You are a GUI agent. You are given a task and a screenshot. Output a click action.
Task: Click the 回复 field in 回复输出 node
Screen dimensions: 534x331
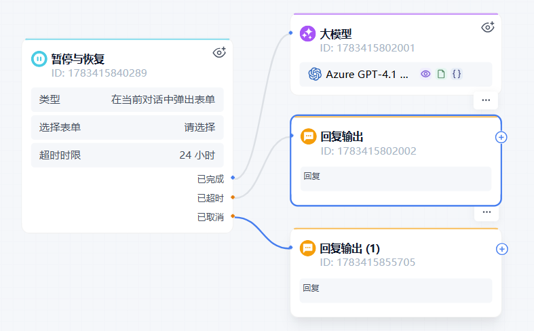tap(396, 179)
